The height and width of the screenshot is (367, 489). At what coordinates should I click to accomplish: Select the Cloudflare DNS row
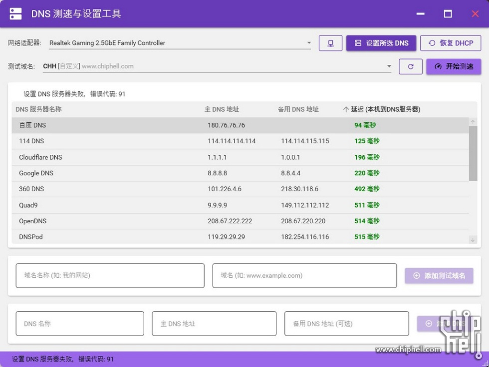click(240, 157)
